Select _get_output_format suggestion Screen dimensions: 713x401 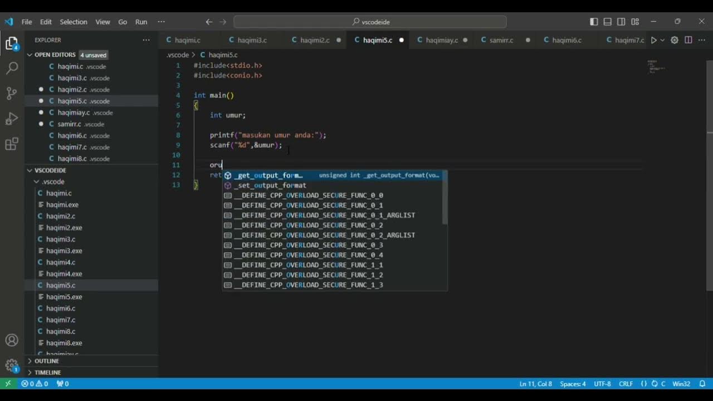pyautogui.click(x=333, y=175)
